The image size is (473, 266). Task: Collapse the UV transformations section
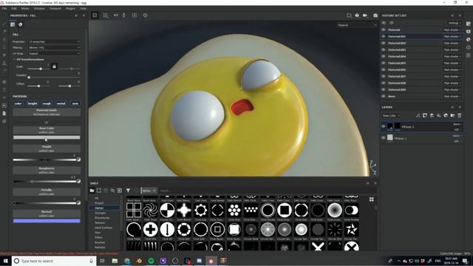coord(14,59)
